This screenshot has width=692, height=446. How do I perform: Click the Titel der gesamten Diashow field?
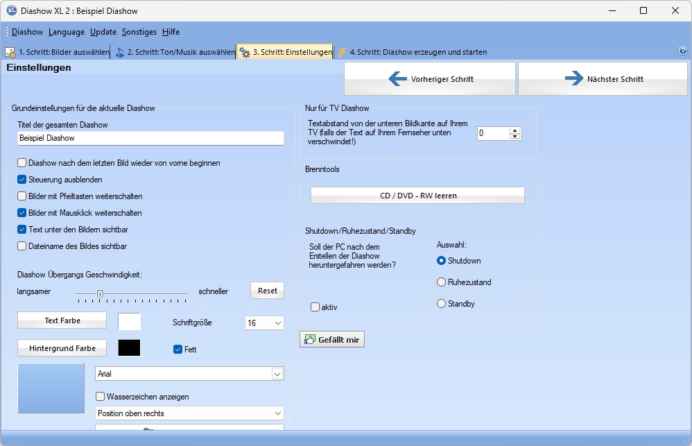(x=150, y=138)
